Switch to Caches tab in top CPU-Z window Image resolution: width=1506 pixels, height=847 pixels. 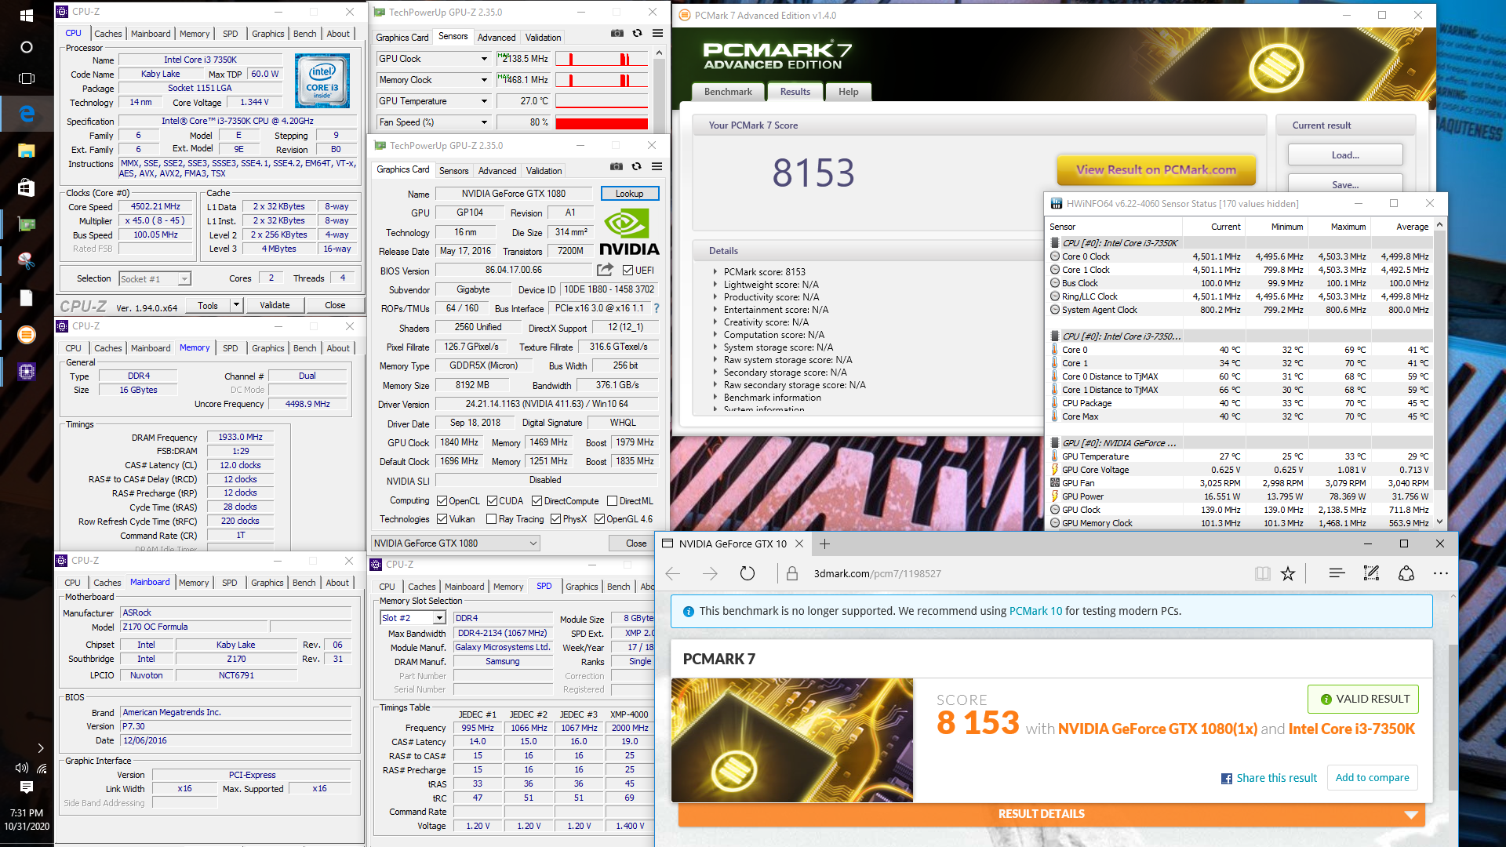(x=107, y=34)
